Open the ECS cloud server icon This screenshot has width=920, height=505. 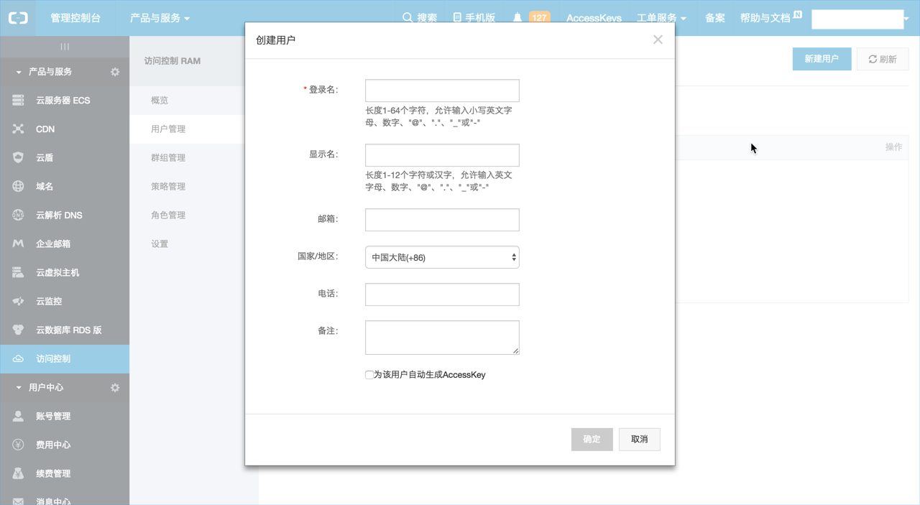[x=18, y=101]
